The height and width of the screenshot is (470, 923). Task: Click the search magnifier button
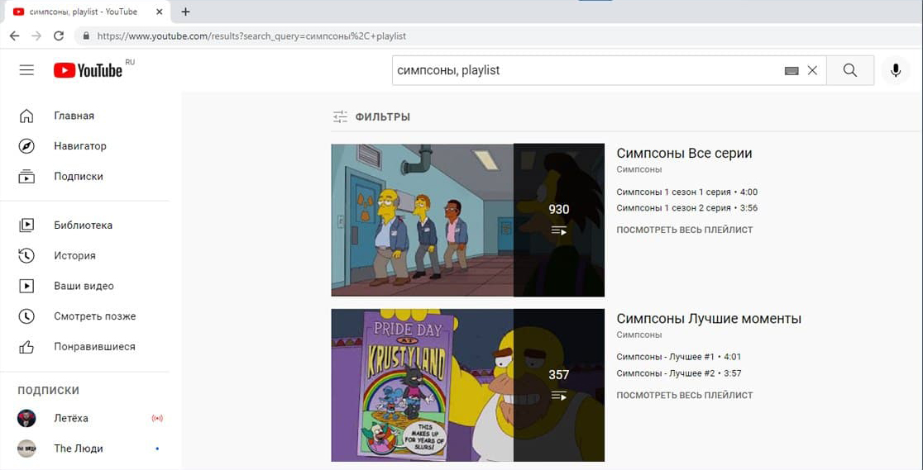(850, 70)
